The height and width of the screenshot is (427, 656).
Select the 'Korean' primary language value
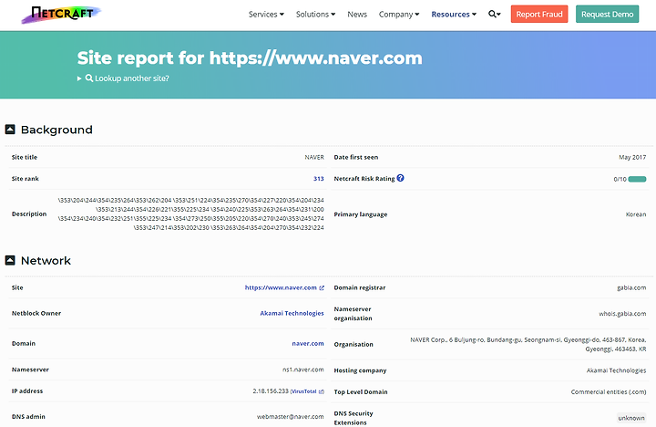coord(636,214)
